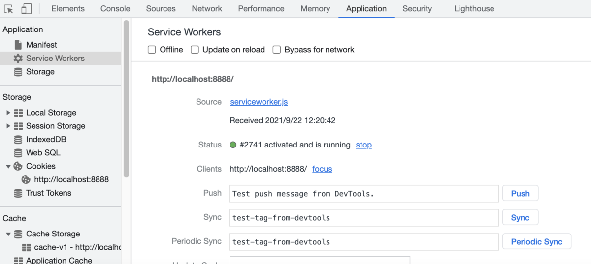Click the Cookies cookie icon
Image resolution: width=591 pixels, height=264 pixels.
coord(18,166)
